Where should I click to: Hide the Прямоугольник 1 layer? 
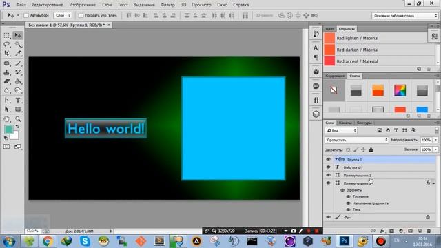[x=328, y=175]
